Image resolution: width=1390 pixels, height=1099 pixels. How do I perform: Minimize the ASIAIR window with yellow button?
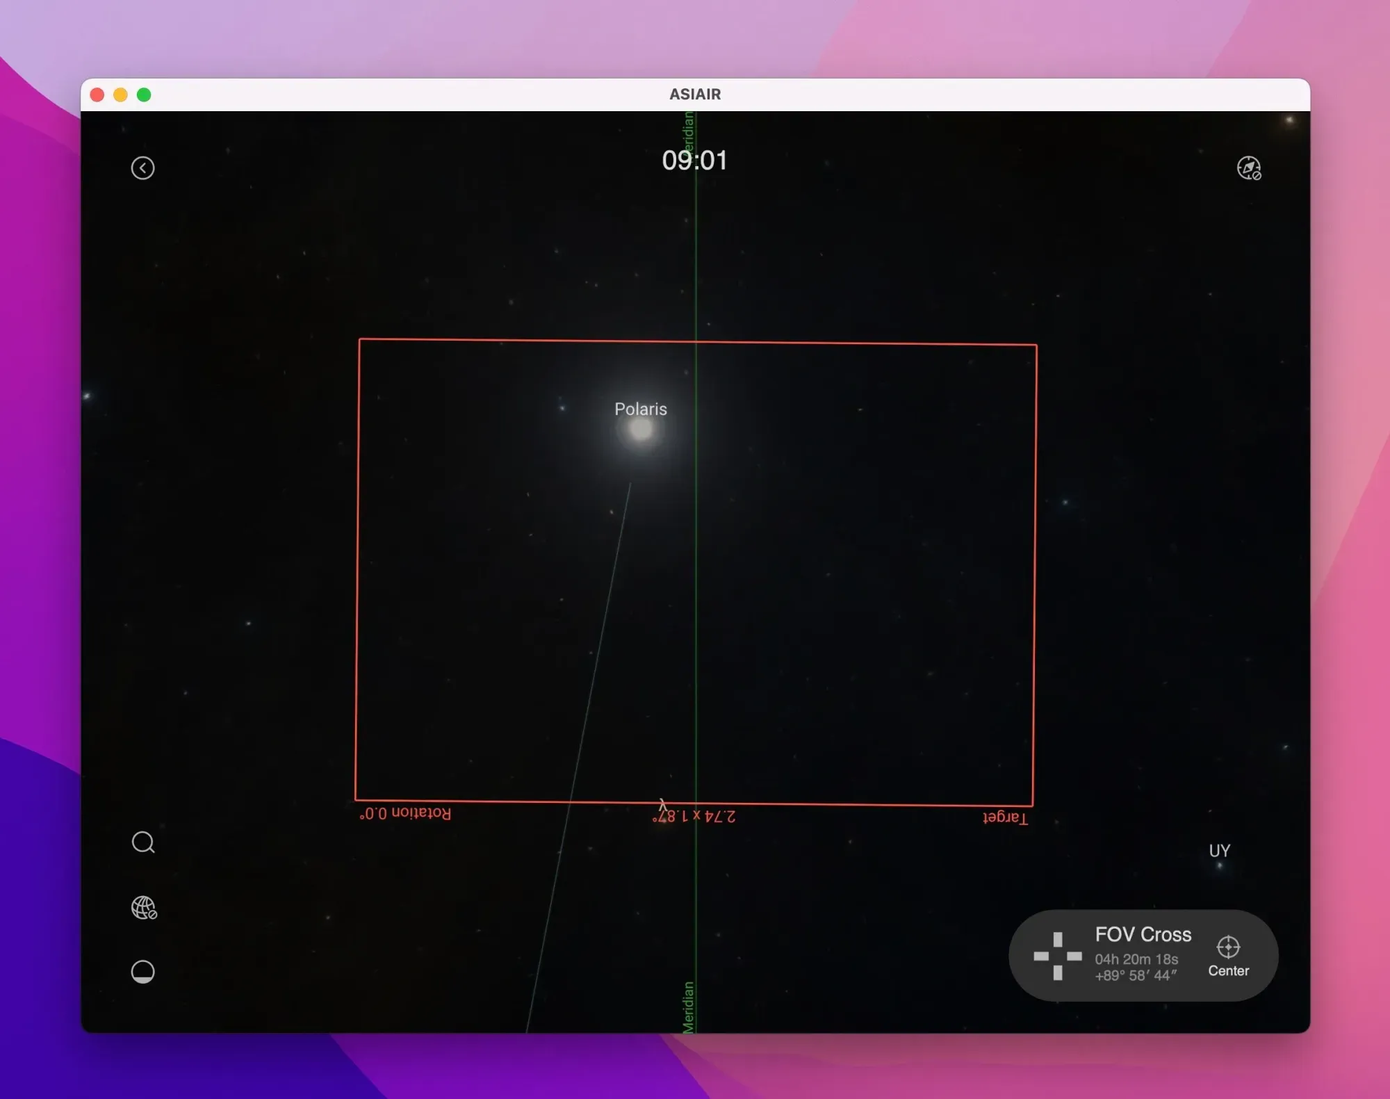tap(120, 95)
